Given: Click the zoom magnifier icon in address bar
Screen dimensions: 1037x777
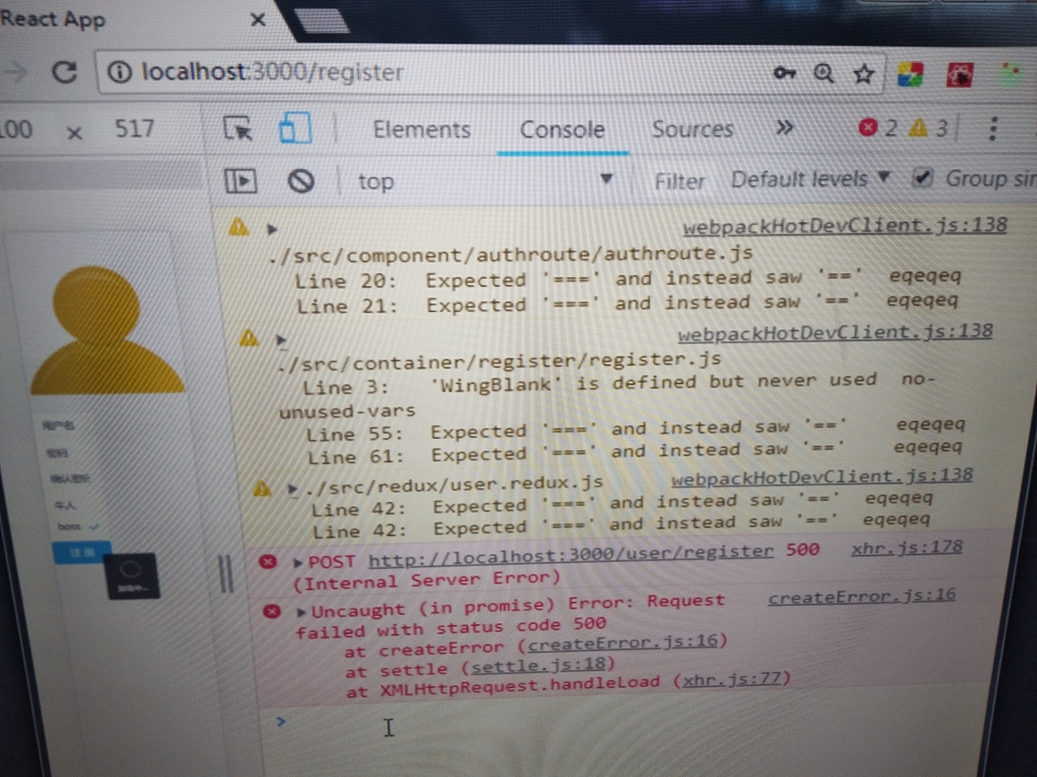Looking at the screenshot, I should pos(824,73).
